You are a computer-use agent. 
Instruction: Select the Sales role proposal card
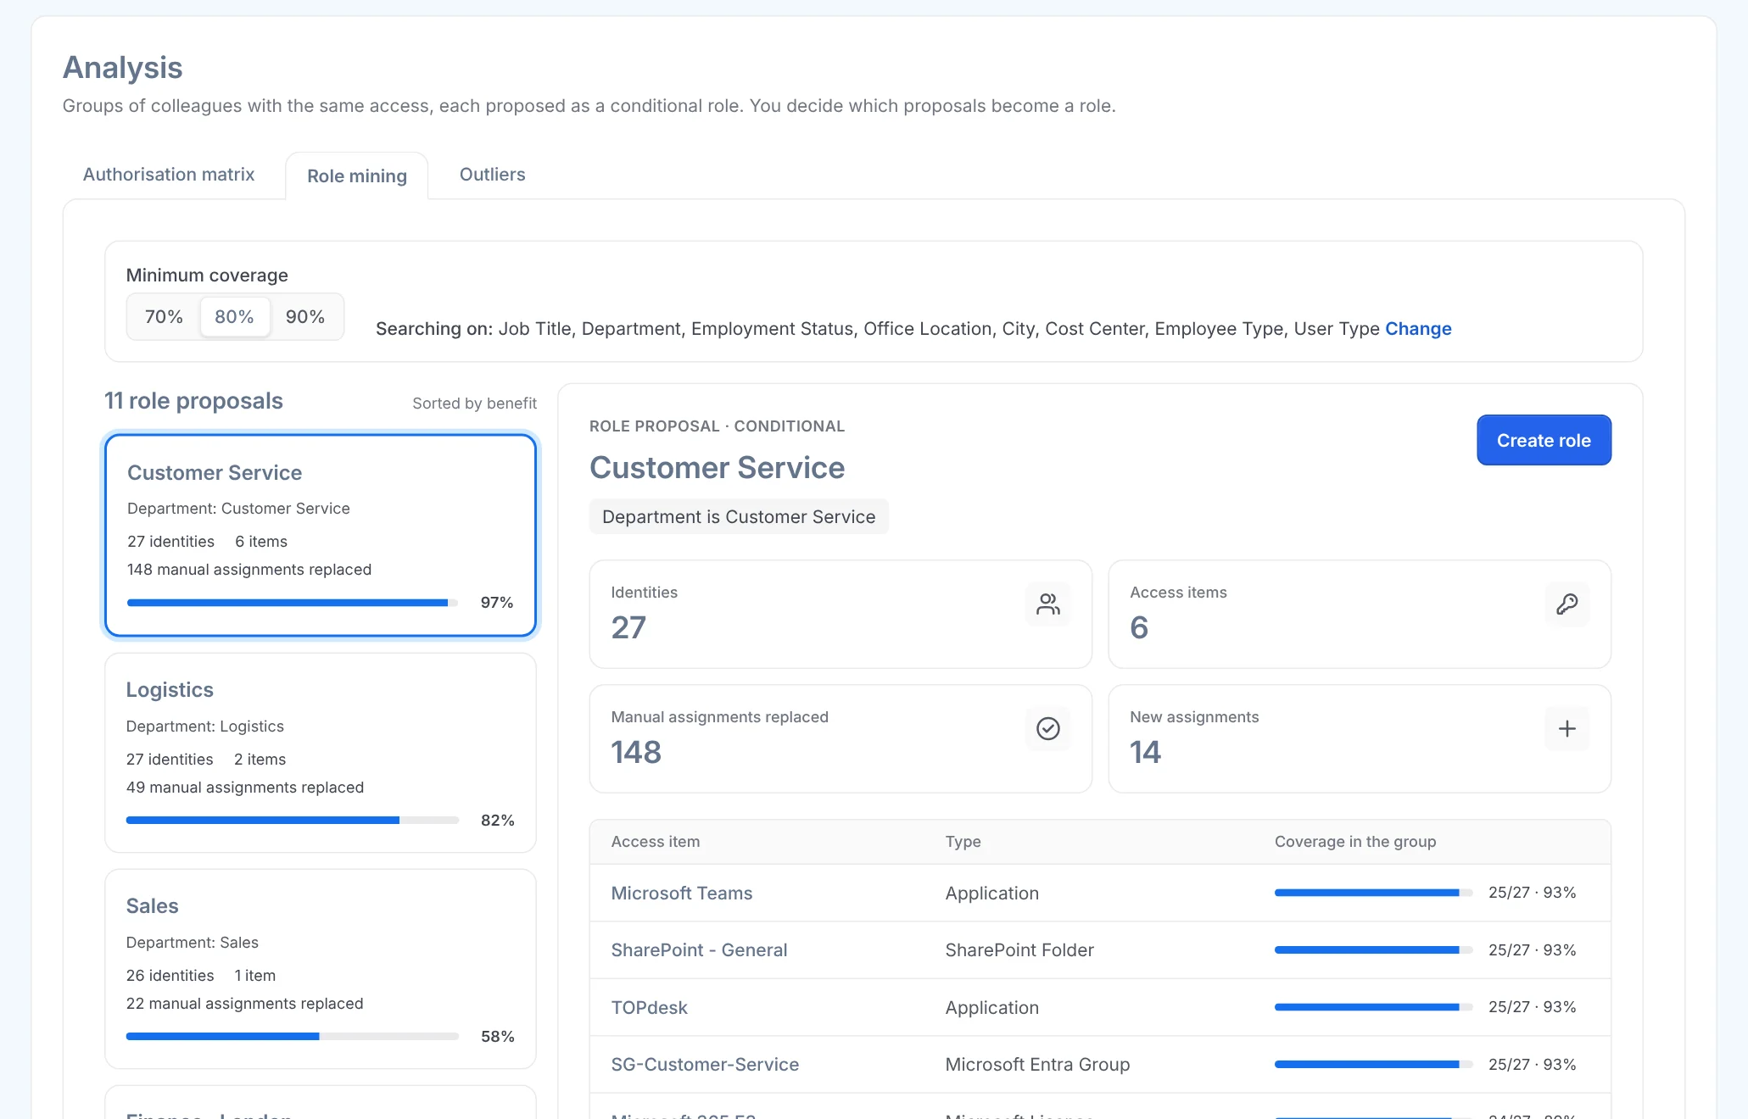click(321, 969)
